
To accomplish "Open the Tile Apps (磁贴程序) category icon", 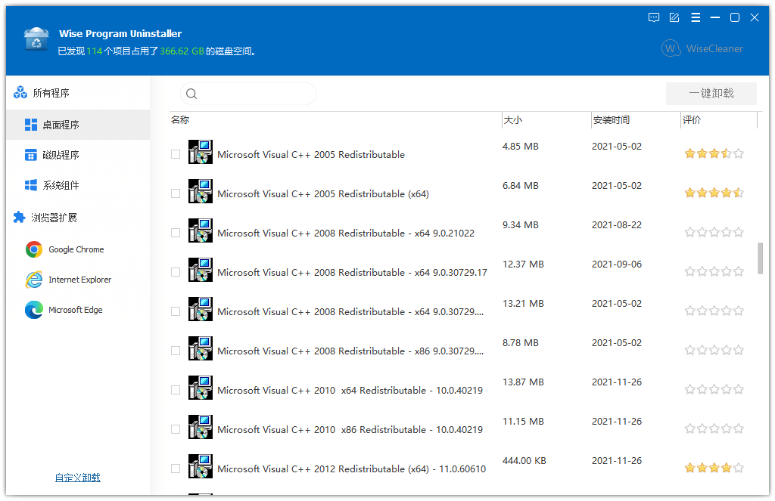I will point(30,153).
